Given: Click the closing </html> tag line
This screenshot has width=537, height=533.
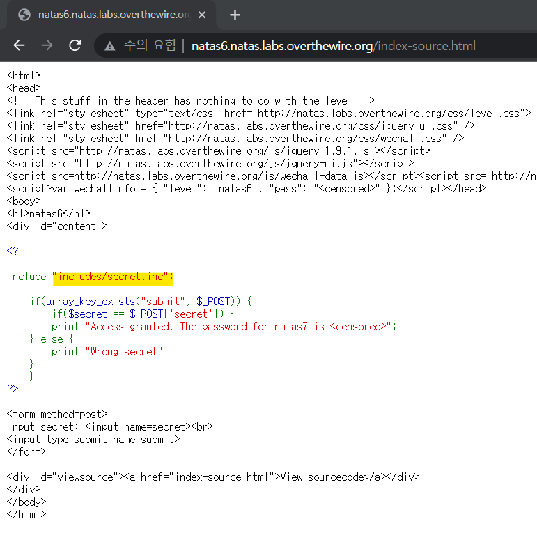Looking at the screenshot, I should point(26,514).
